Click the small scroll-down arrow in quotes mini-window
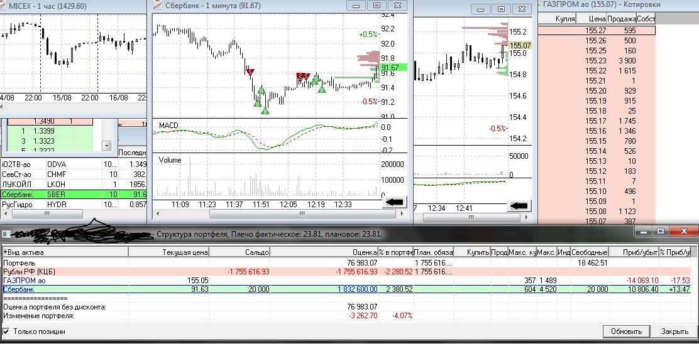699x344 pixels. click(106, 146)
